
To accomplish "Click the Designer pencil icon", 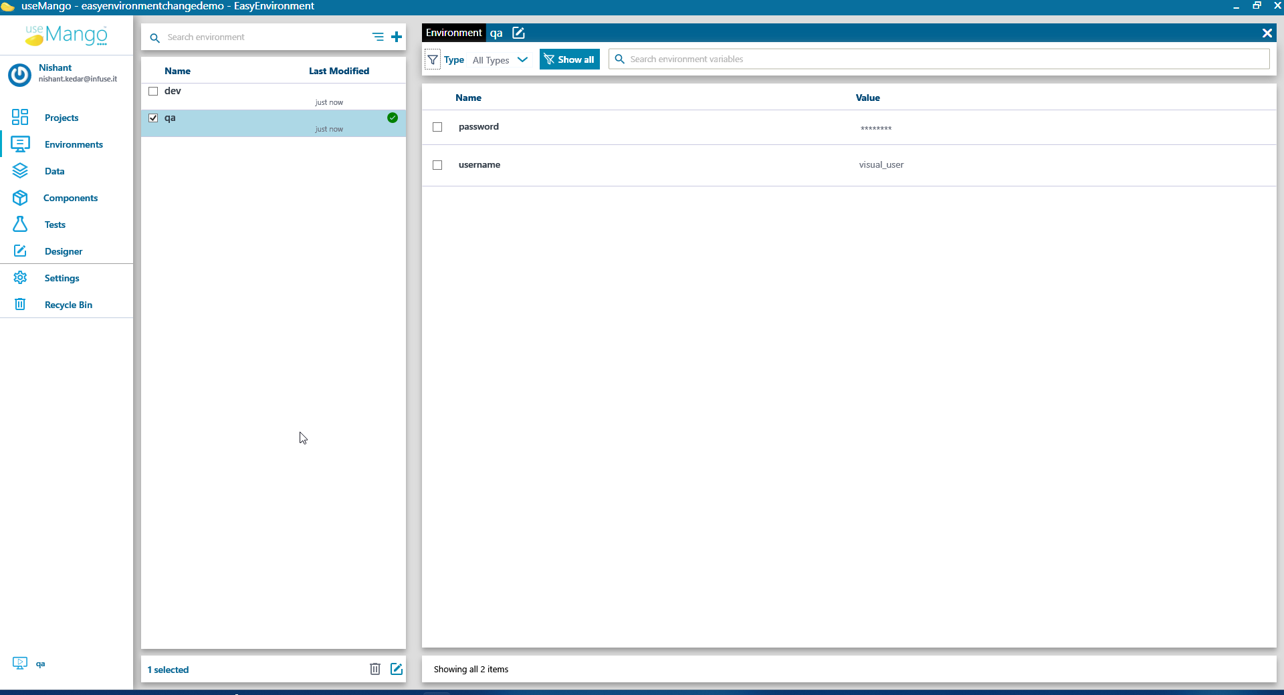I will coord(20,251).
